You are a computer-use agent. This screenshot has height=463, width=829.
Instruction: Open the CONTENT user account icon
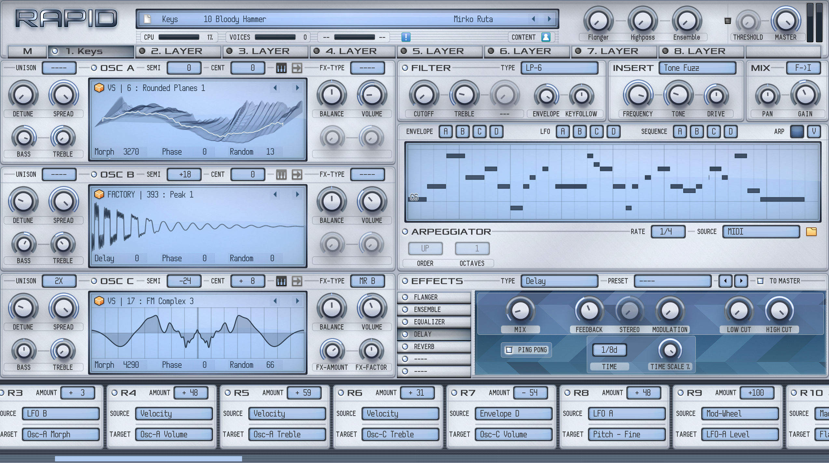click(x=546, y=37)
